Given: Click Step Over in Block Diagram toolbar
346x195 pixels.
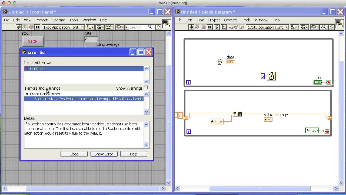Looking at the screenshot, I should (x=236, y=27).
